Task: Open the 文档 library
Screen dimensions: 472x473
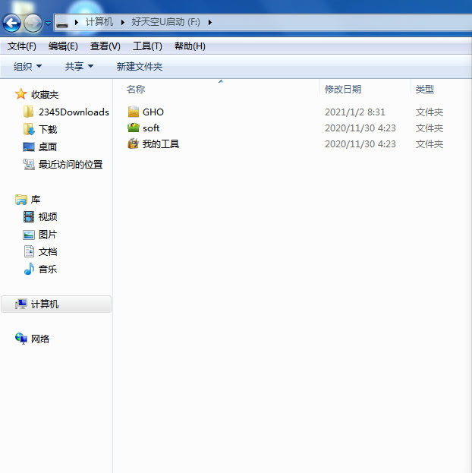Action: pos(48,252)
